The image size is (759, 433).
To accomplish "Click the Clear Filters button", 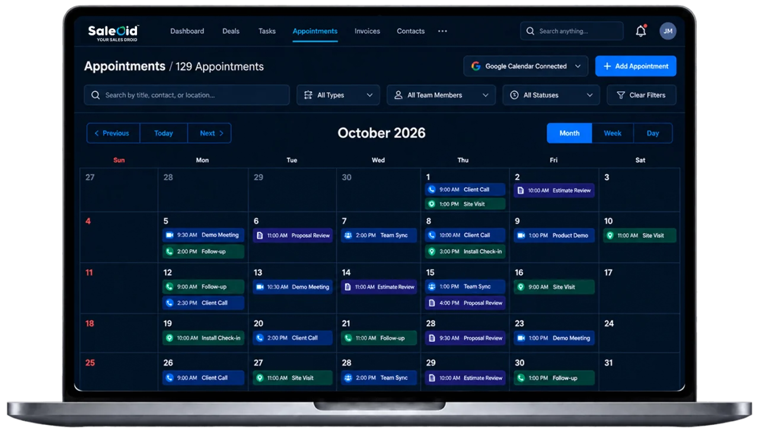I will click(642, 95).
